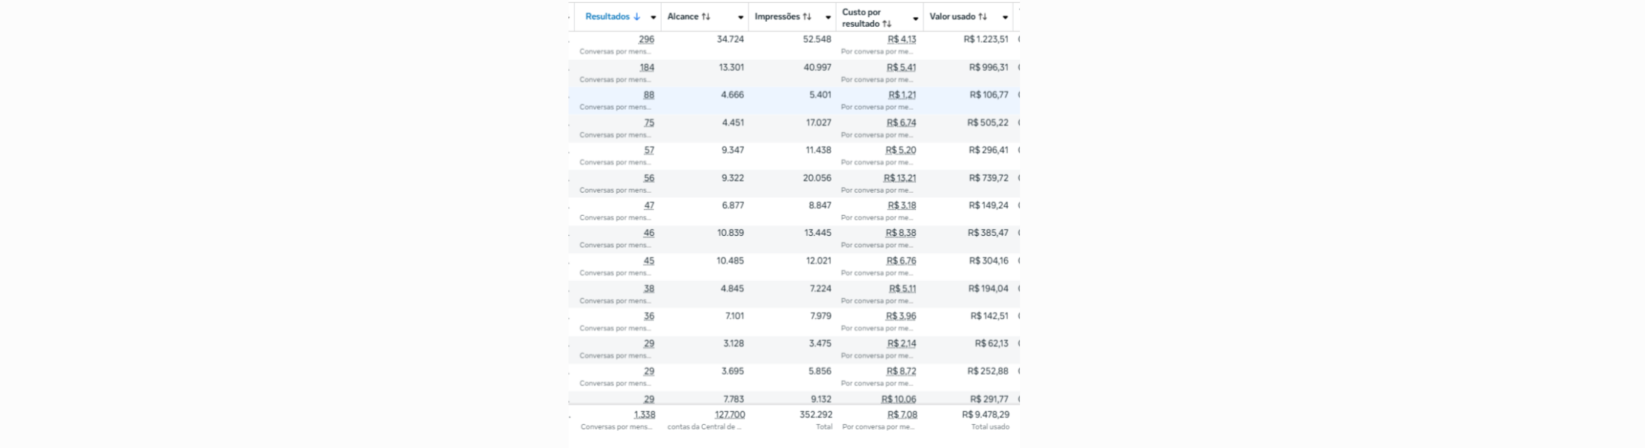Click the Resultados descending sort arrow

pos(636,16)
